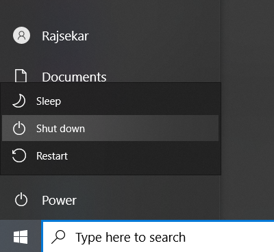Select the Sleep text in power menu
This screenshot has width=274, height=252.
click(49, 101)
